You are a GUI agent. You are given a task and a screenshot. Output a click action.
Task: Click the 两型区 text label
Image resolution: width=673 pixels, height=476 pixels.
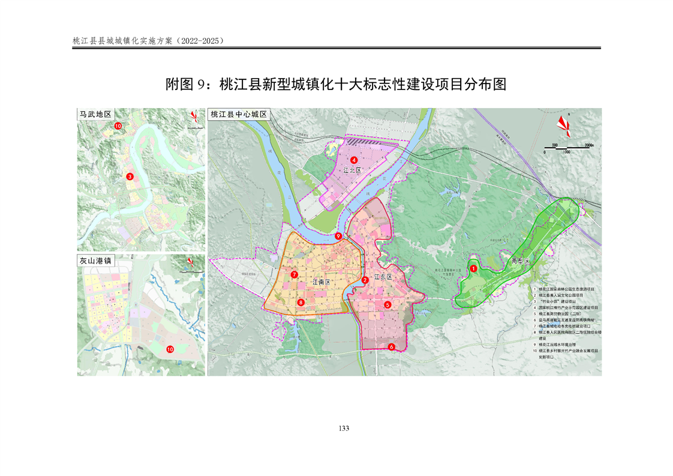(x=521, y=262)
